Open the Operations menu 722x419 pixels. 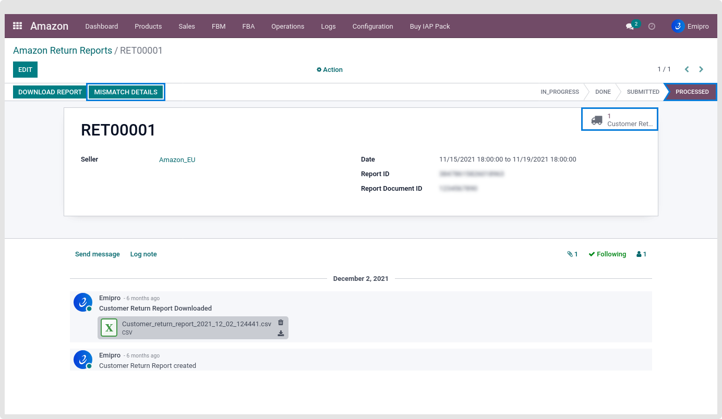[x=287, y=26]
